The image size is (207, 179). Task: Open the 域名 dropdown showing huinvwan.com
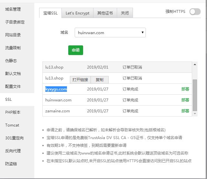tap(110, 33)
